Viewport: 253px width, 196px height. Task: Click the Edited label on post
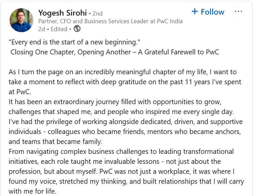click(59, 29)
